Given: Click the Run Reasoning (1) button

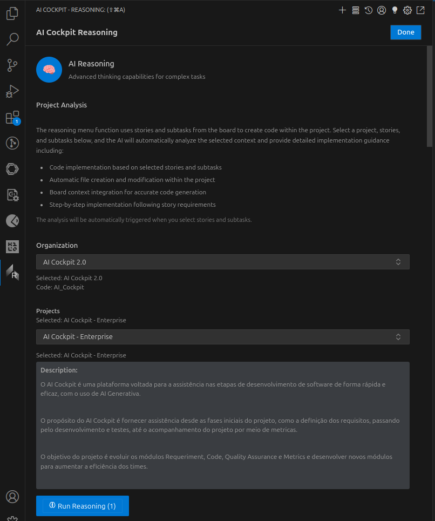Looking at the screenshot, I should pos(83,506).
